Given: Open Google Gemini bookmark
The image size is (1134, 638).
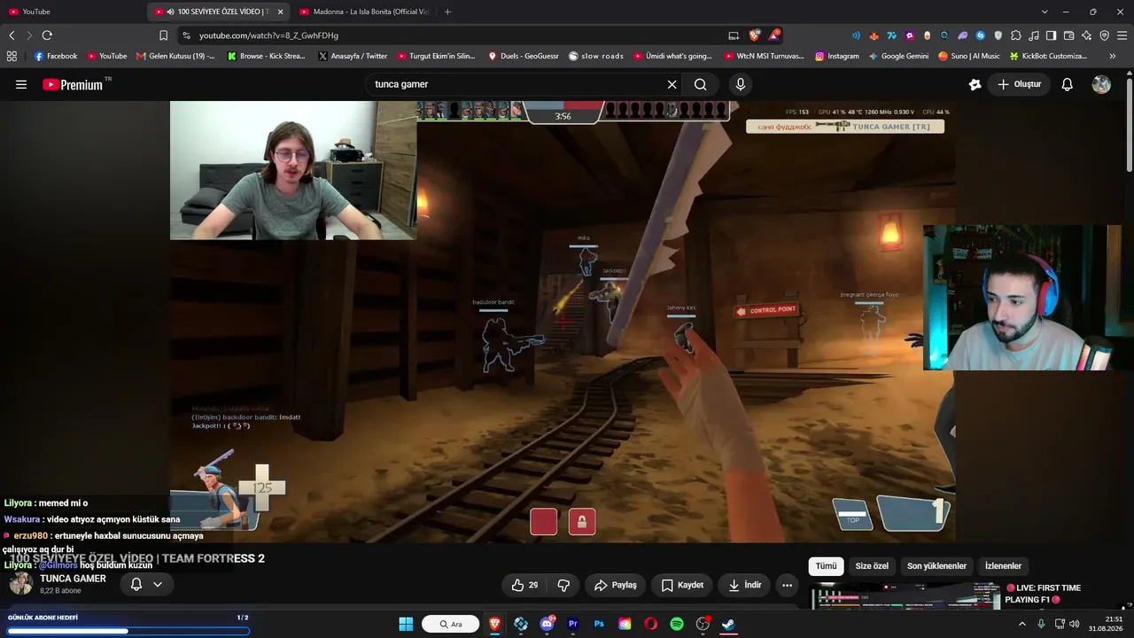Looking at the screenshot, I should click(898, 56).
